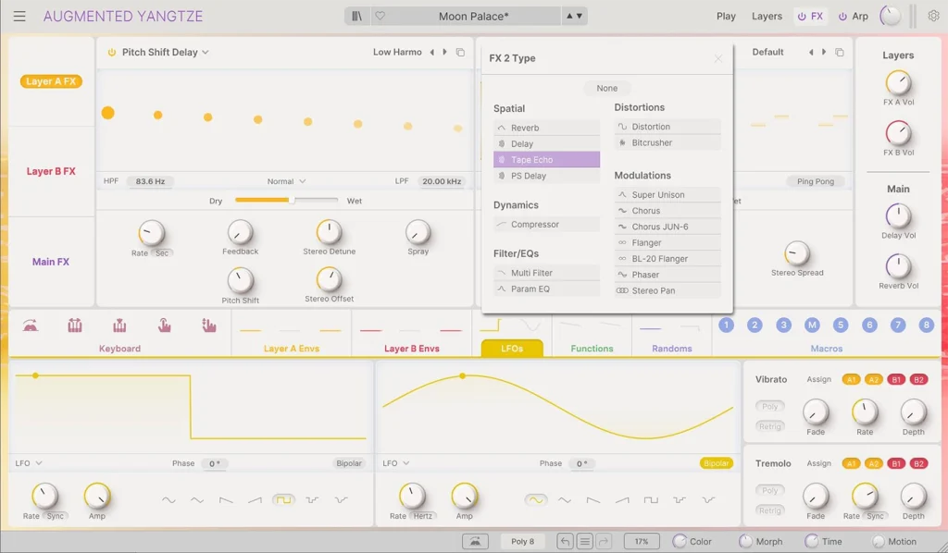Click the undo arrow in bottom bar
This screenshot has height=553, width=948.
point(565,542)
